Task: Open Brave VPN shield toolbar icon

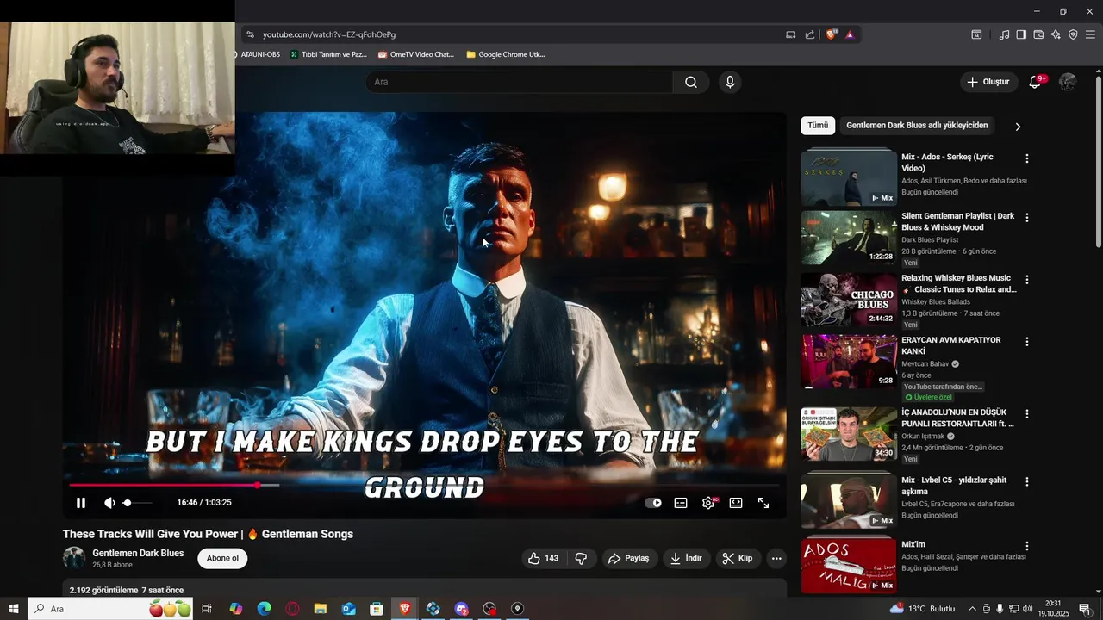Action: (x=1073, y=34)
